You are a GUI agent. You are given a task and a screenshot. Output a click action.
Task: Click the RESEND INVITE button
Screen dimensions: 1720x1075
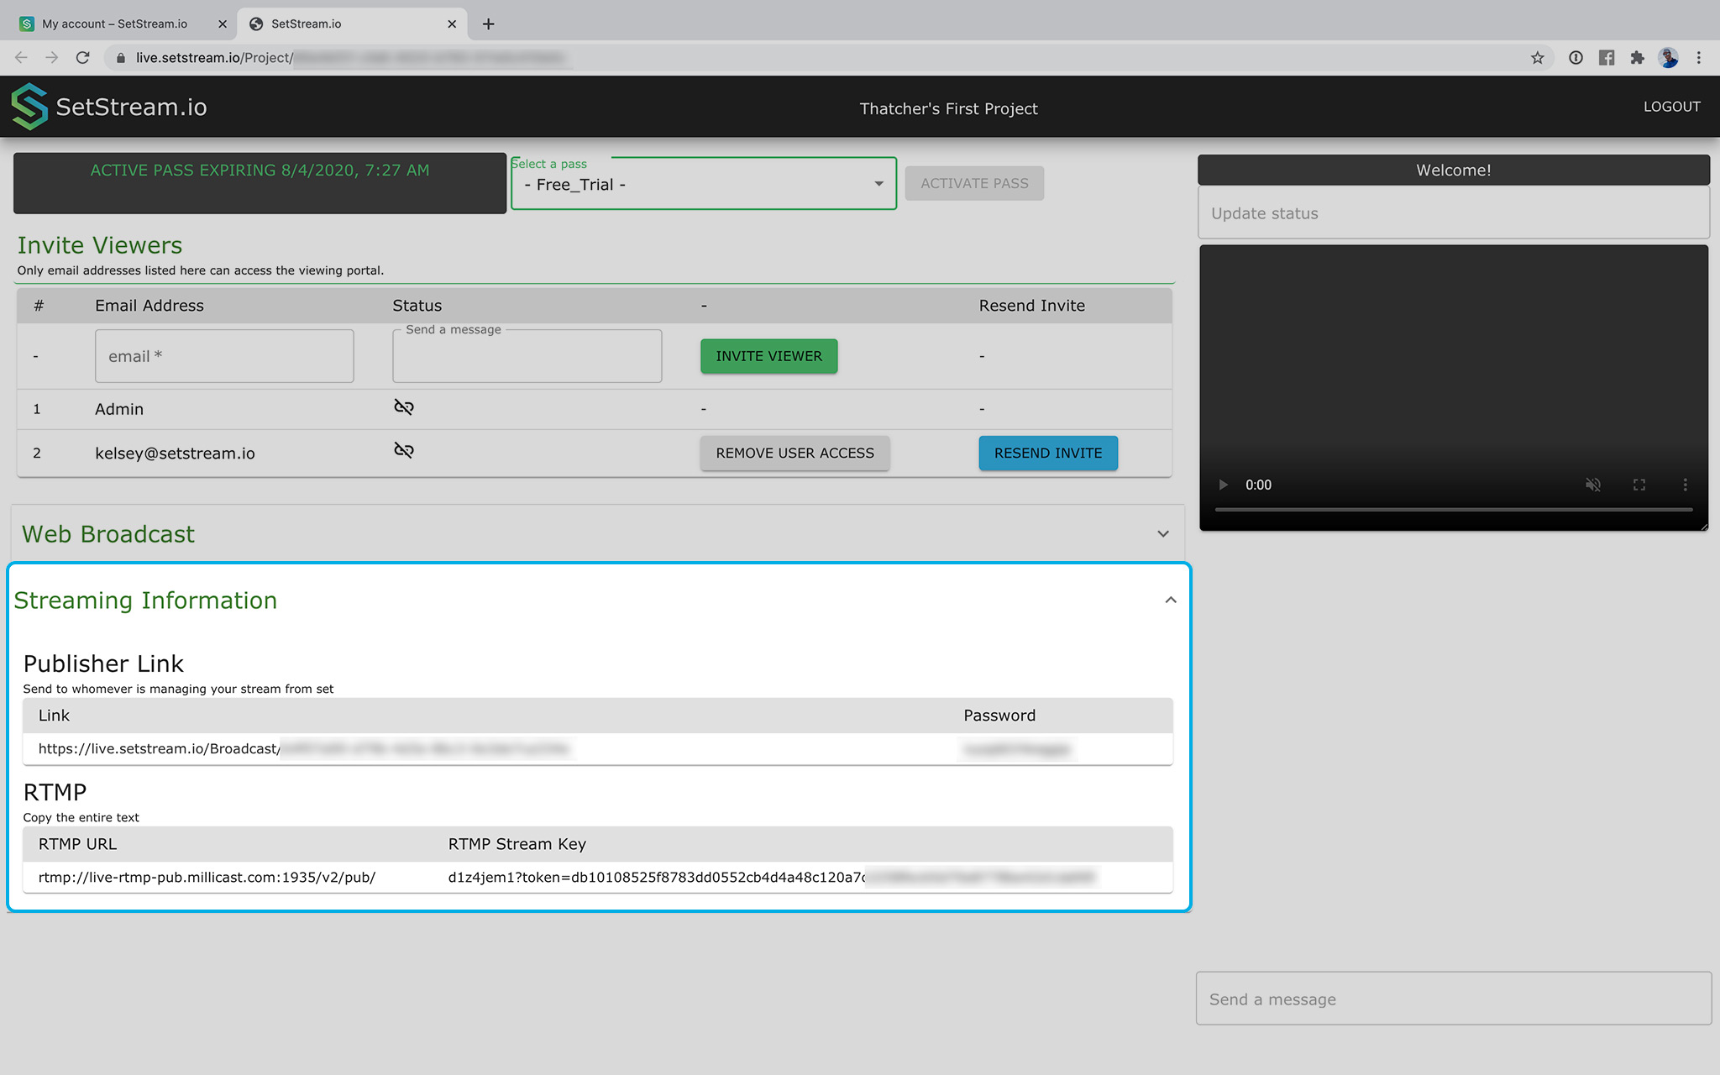(x=1048, y=453)
